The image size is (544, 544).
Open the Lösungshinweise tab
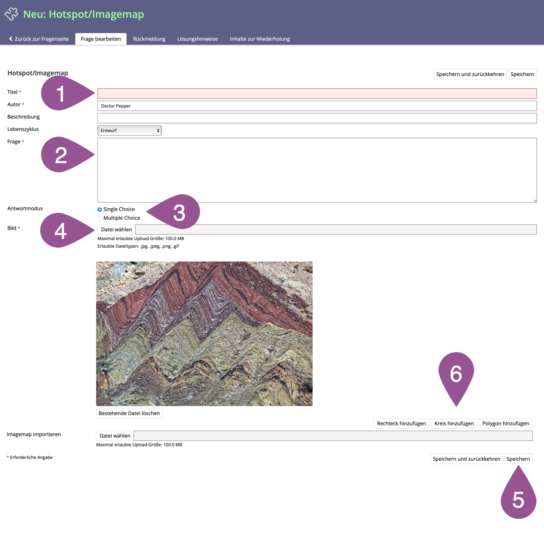(x=198, y=39)
